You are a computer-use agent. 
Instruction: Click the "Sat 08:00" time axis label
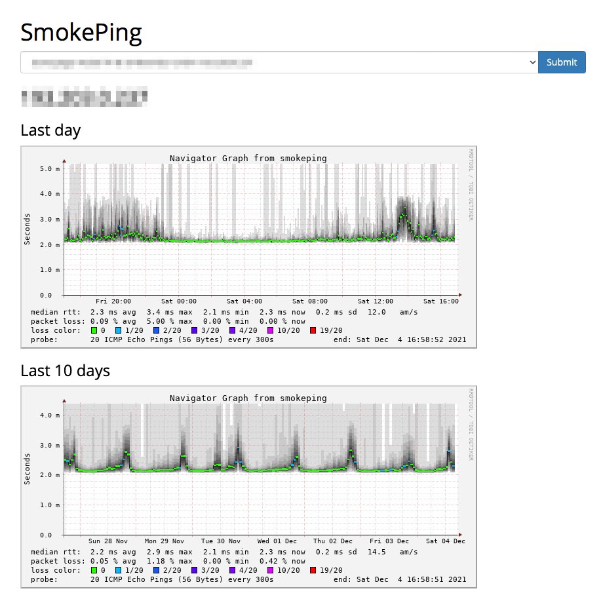tap(310, 301)
